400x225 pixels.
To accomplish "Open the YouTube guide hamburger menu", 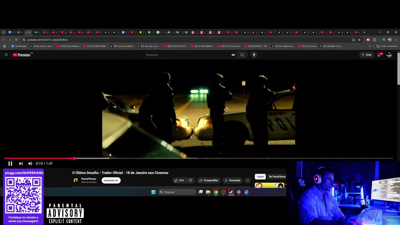I will (6, 55).
